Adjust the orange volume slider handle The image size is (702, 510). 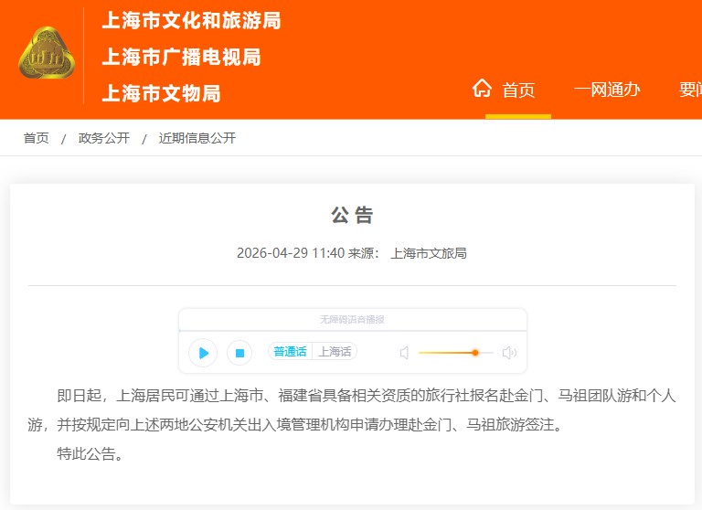475,353
